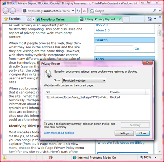
Task: Open the Atom 1.0 feed link
Action: (103, 30)
